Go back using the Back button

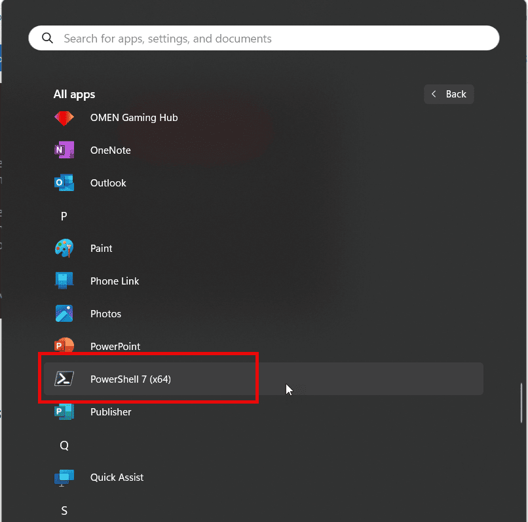click(x=449, y=94)
